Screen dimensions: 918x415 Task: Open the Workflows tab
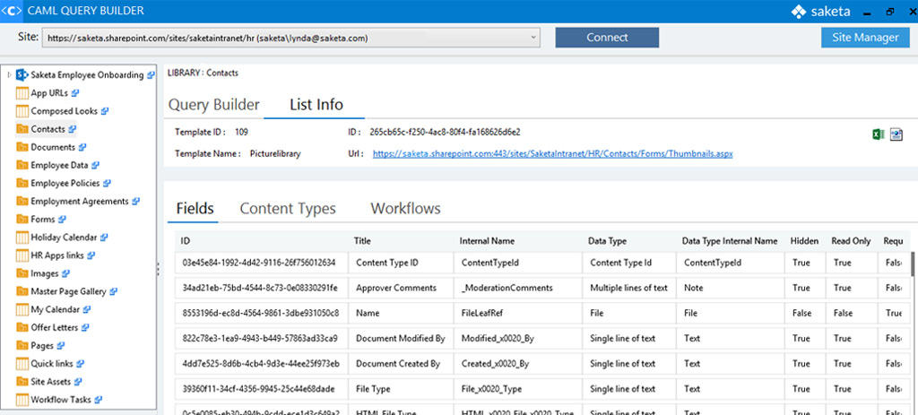click(406, 208)
